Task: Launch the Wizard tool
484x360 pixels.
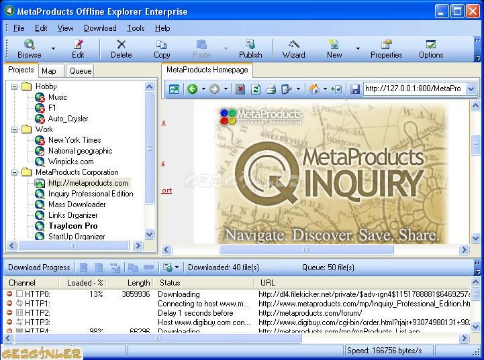Action: pos(293,49)
